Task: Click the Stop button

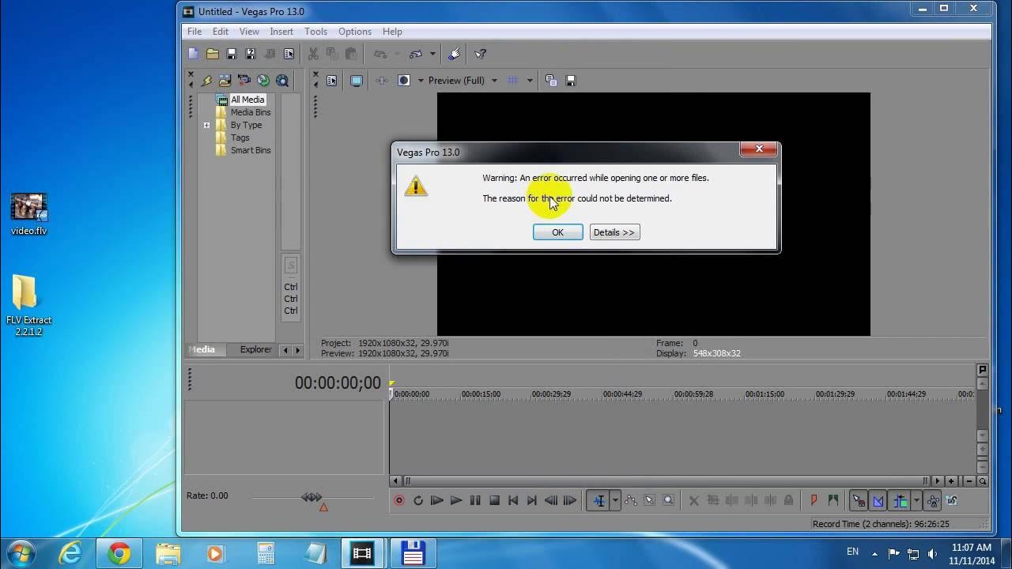Action: point(494,500)
